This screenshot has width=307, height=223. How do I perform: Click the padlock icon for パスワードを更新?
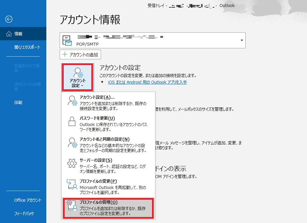click(x=72, y=121)
